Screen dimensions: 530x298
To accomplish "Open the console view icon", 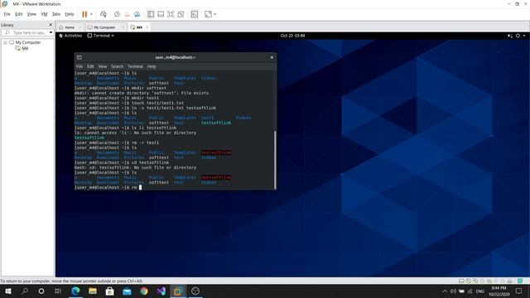I will (x=195, y=14).
